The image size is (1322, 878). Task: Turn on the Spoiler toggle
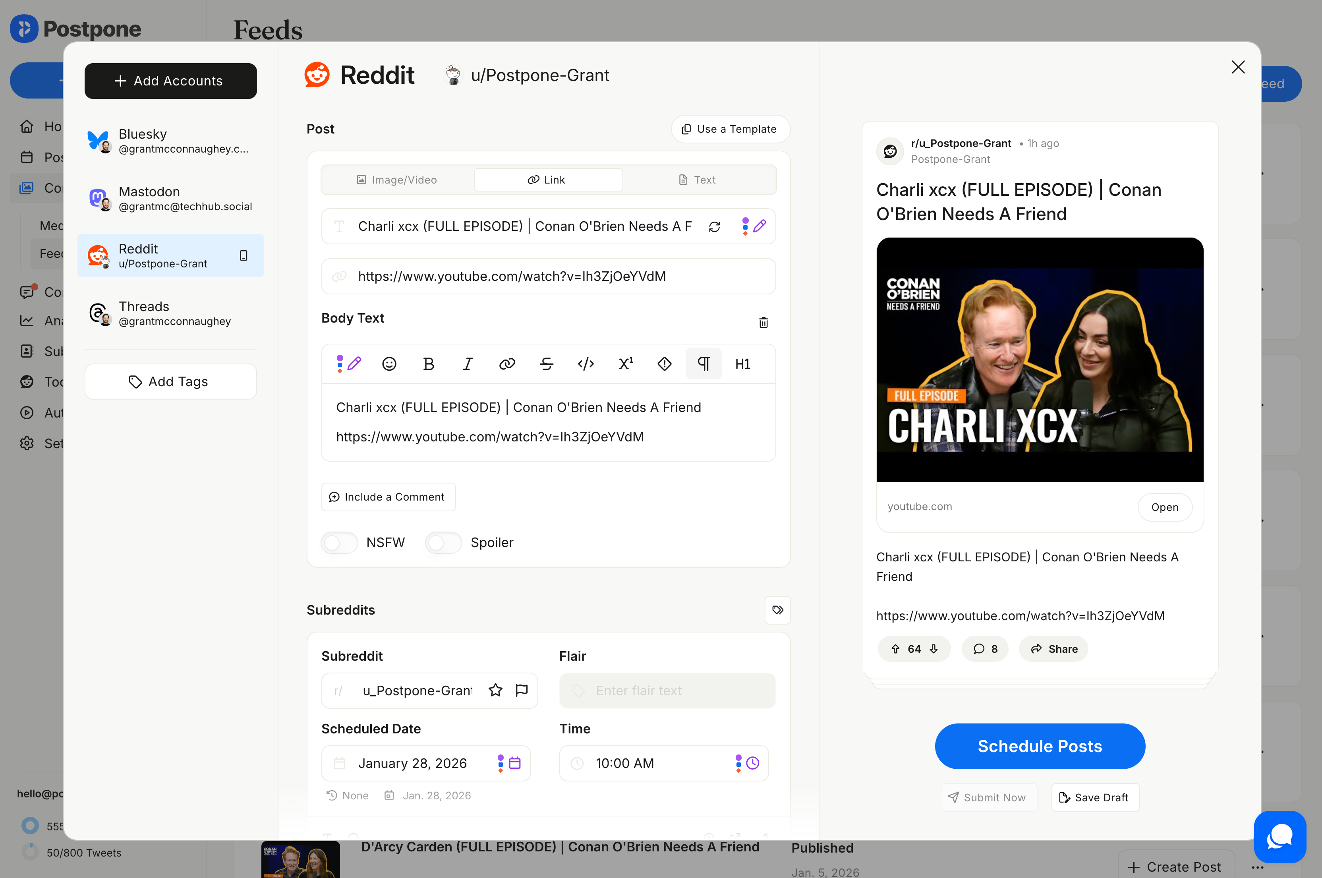(x=443, y=543)
